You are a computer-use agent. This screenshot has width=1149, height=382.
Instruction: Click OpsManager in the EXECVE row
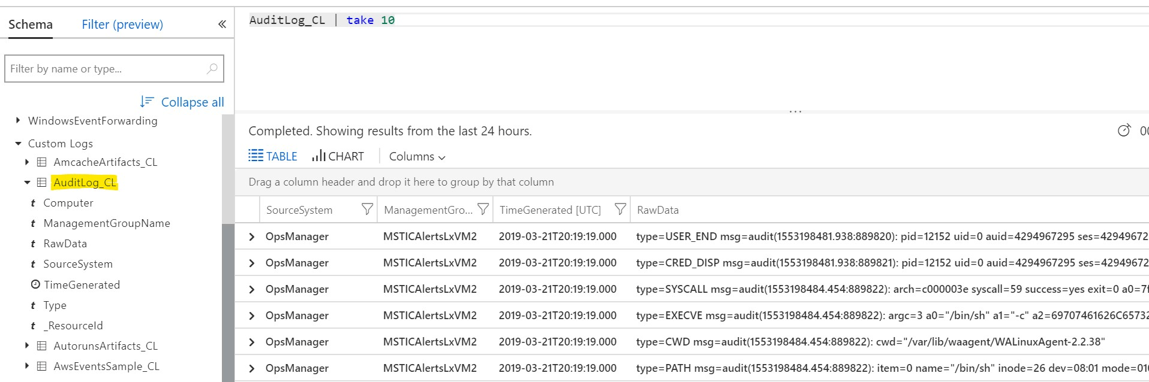click(x=297, y=316)
